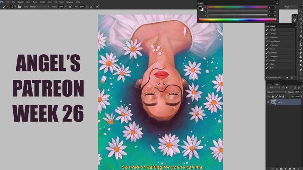Create a new layer group
This screenshot has height=170, width=303.
coord(290,169)
